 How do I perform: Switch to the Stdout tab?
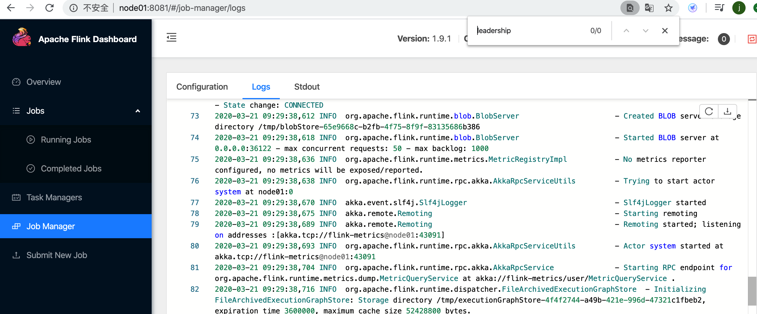tap(307, 87)
